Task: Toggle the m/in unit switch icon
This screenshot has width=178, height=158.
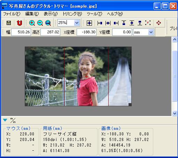Action: click(13, 120)
